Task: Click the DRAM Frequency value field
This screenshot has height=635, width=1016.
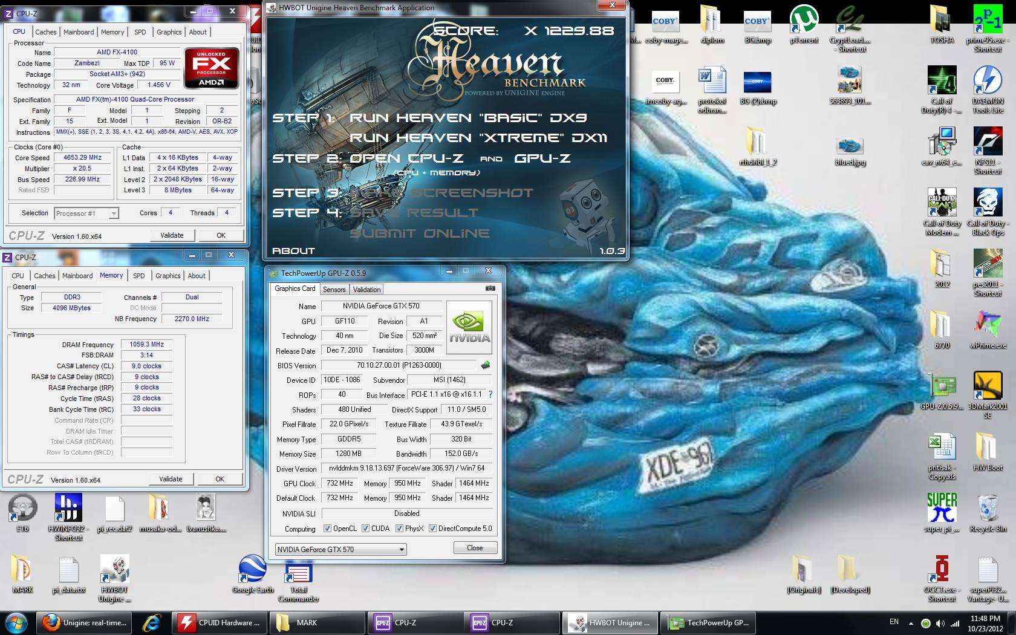Action: click(146, 344)
